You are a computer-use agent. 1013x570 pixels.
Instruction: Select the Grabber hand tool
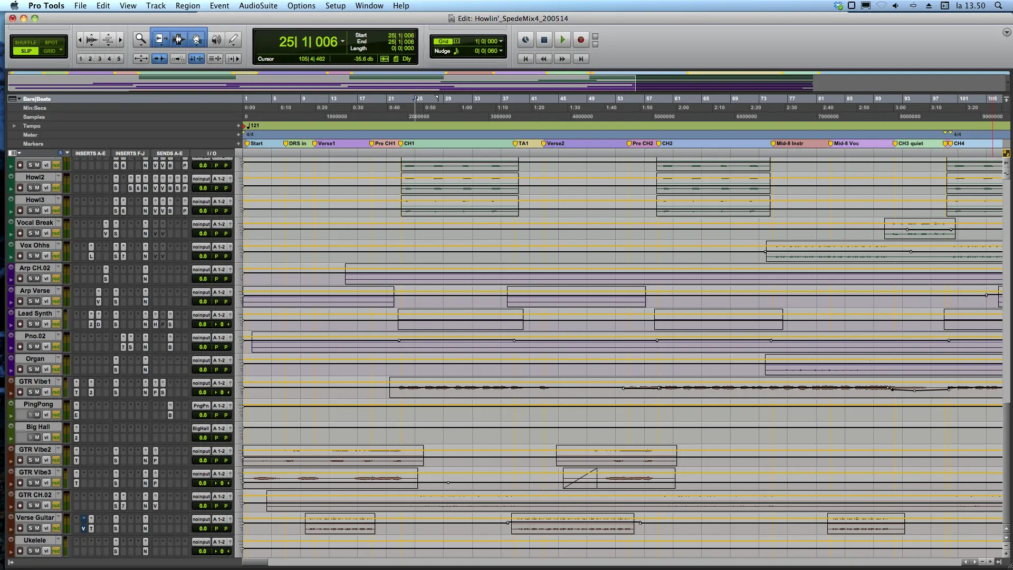(197, 39)
